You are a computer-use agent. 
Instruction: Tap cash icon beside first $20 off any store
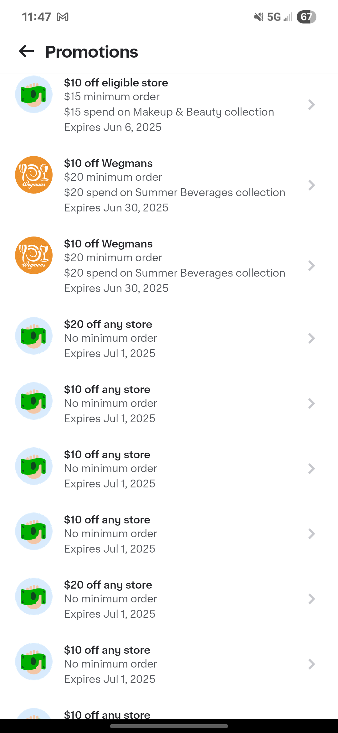(x=34, y=336)
